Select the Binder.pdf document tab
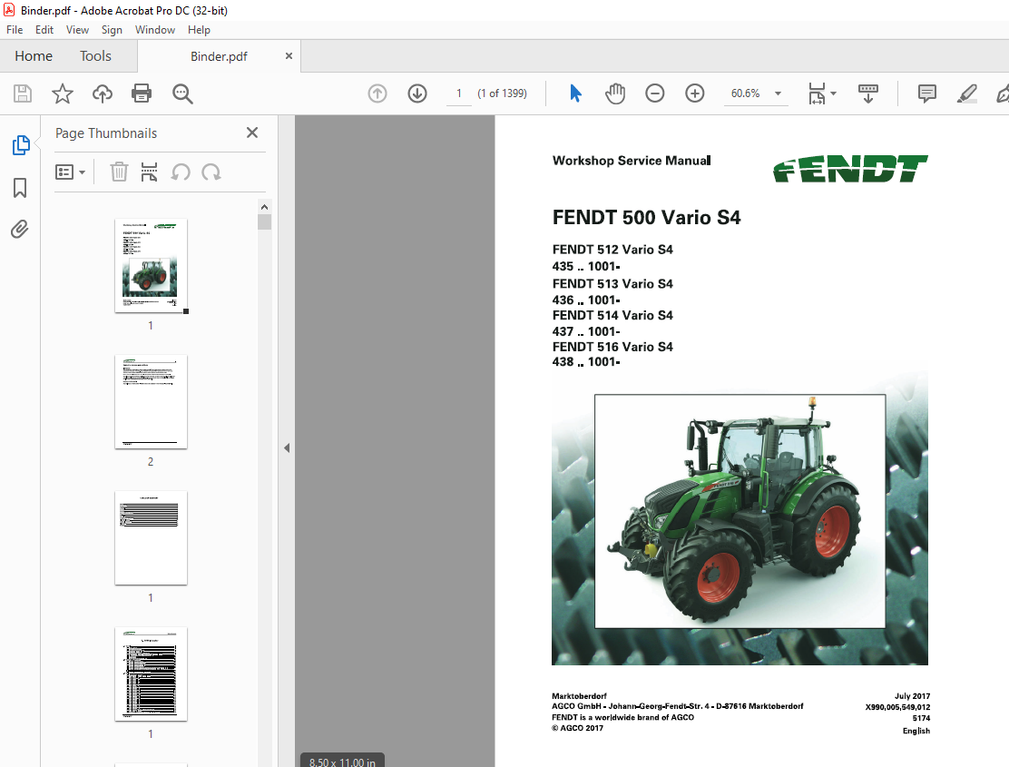The width and height of the screenshot is (1009, 767). click(219, 56)
